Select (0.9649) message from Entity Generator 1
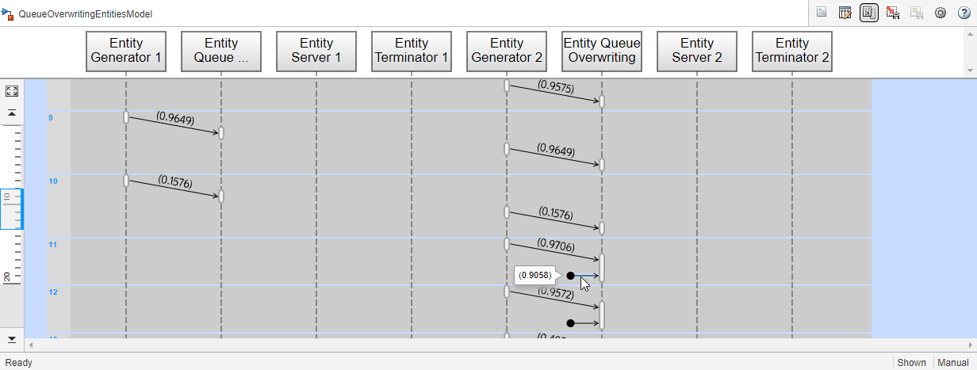This screenshot has width=977, height=370. click(174, 119)
